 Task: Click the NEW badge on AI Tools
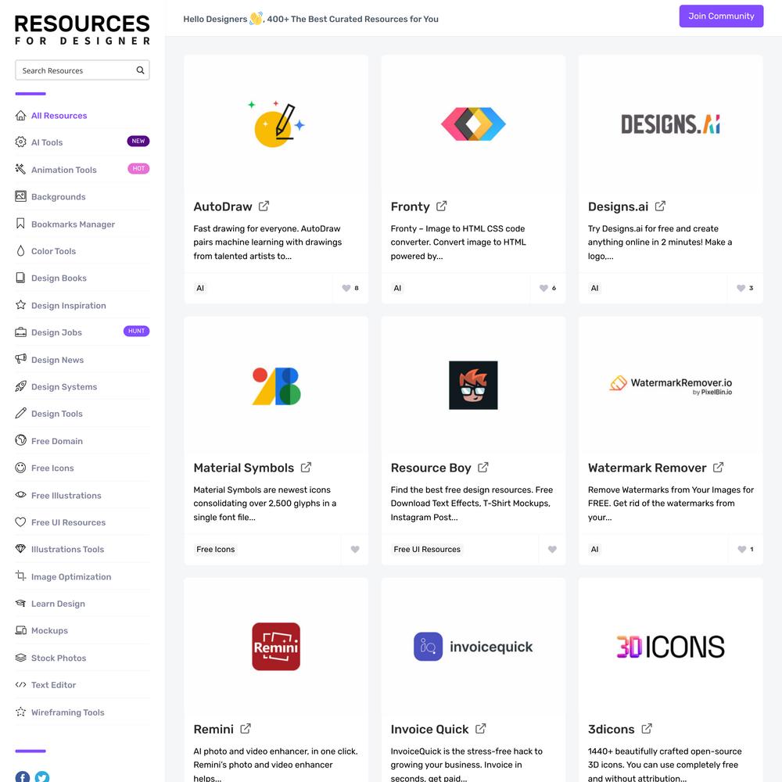(138, 141)
